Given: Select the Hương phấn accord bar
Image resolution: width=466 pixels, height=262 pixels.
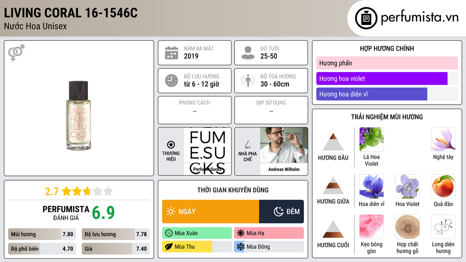Looking at the screenshot, I should (x=387, y=63).
